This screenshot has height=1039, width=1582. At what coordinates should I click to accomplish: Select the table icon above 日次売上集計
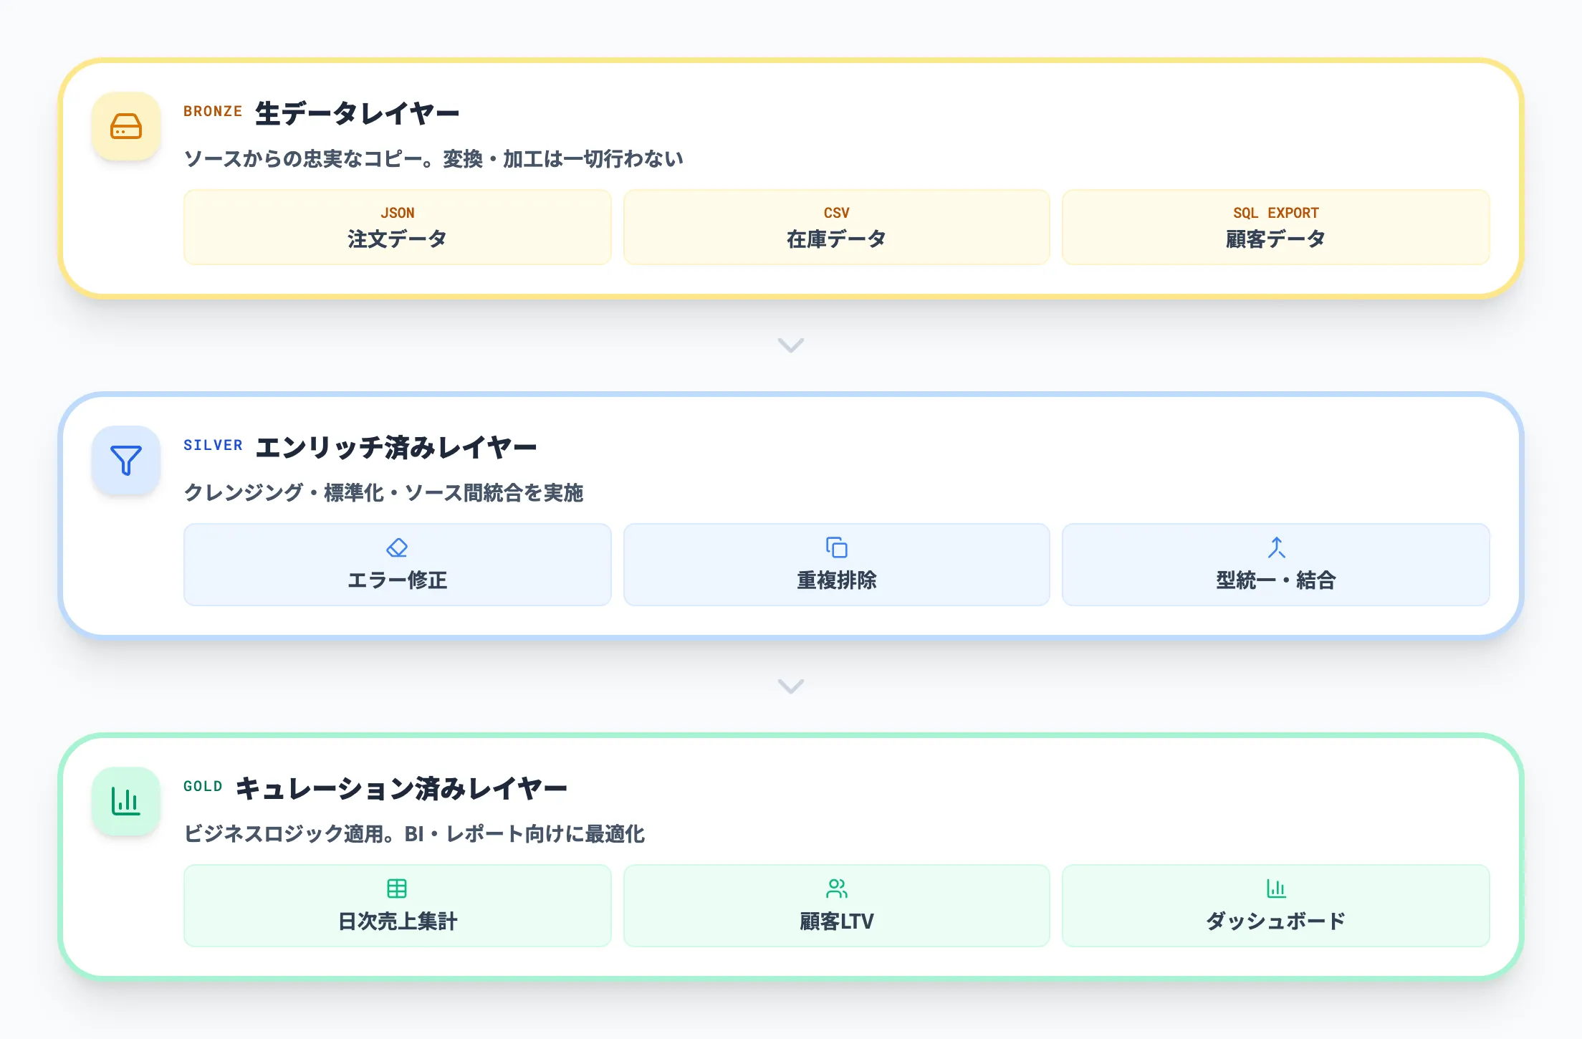(x=397, y=888)
